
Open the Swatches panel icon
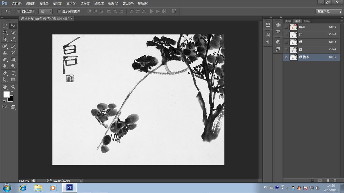point(278,32)
